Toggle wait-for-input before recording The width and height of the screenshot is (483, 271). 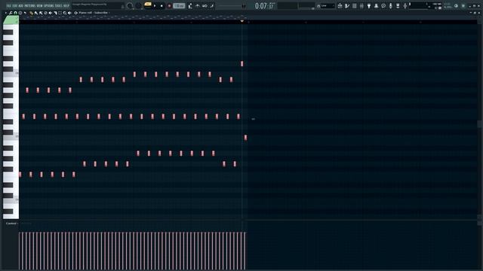point(198,5)
